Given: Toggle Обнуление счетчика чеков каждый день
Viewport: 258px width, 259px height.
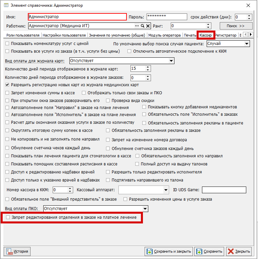Looking at the screenshot, I should click(x=7, y=148).
